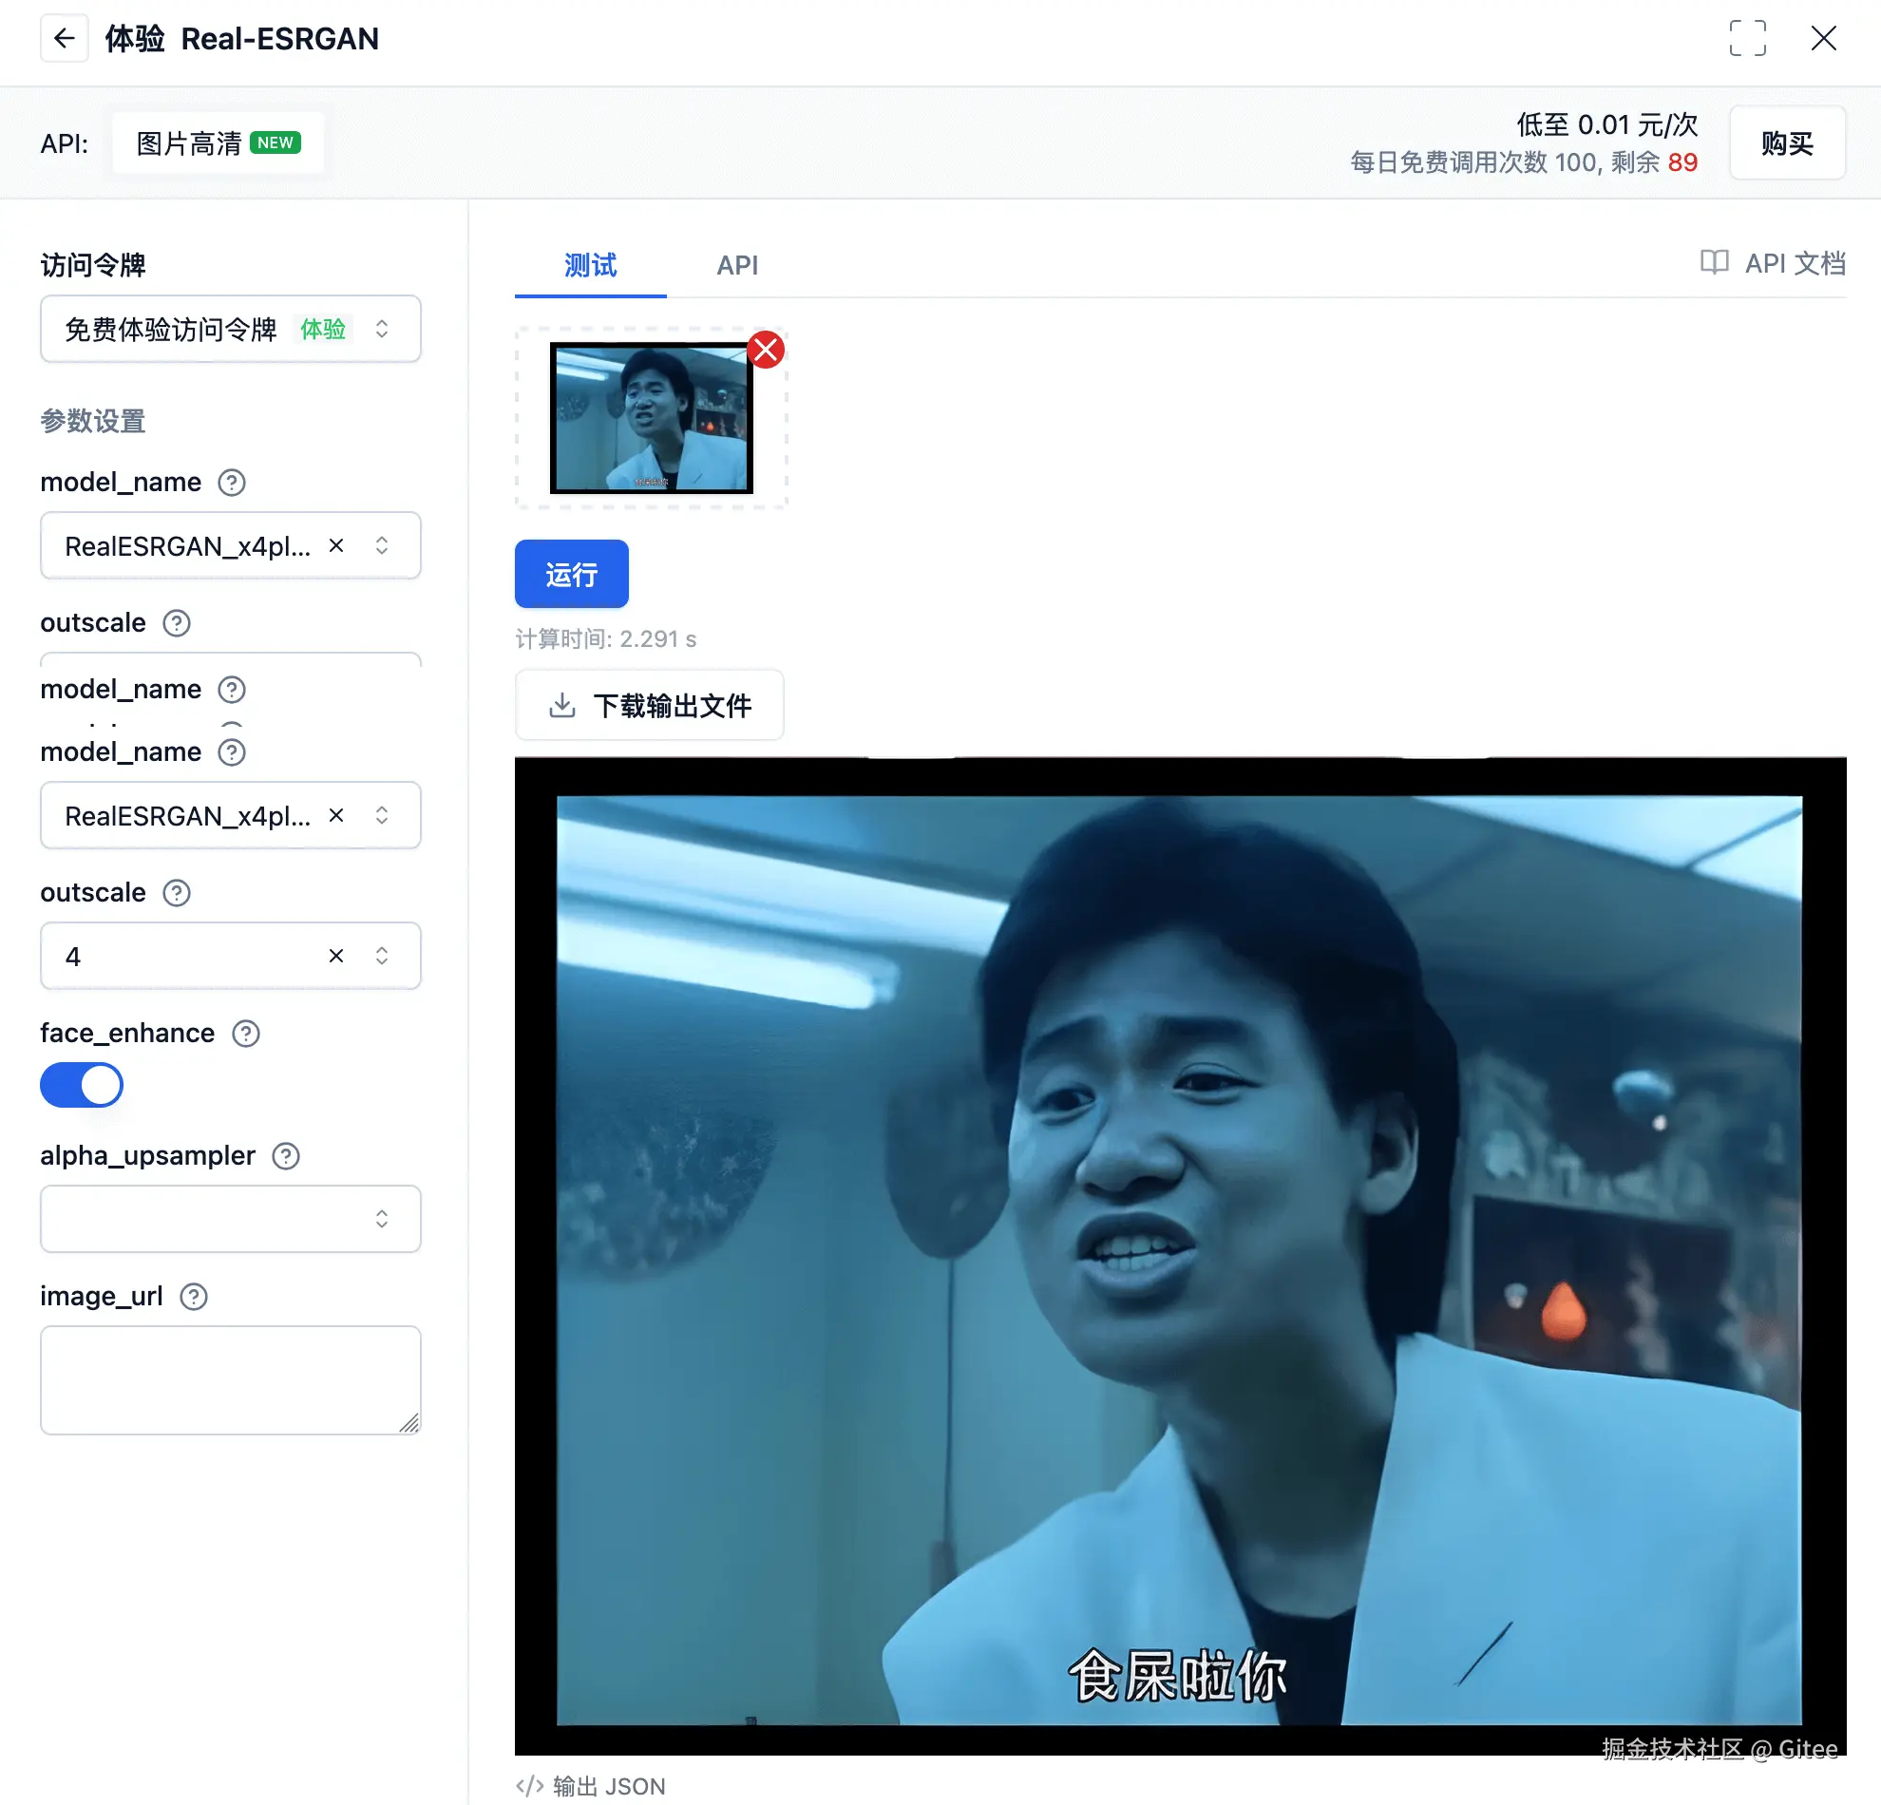Select the 测试 tab
This screenshot has width=1881, height=1805.
[x=589, y=265]
